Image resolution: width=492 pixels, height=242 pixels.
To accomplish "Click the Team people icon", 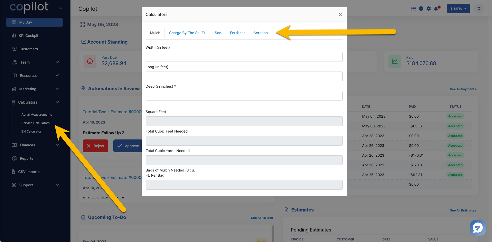I will point(15,62).
